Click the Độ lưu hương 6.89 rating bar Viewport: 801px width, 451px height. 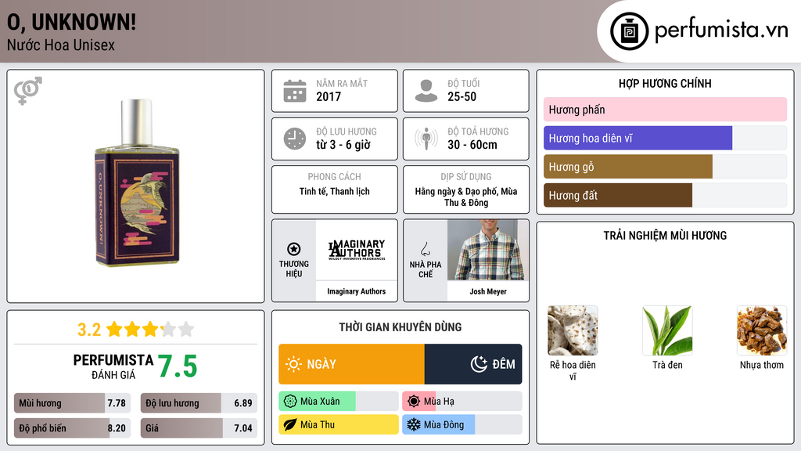coord(199,403)
